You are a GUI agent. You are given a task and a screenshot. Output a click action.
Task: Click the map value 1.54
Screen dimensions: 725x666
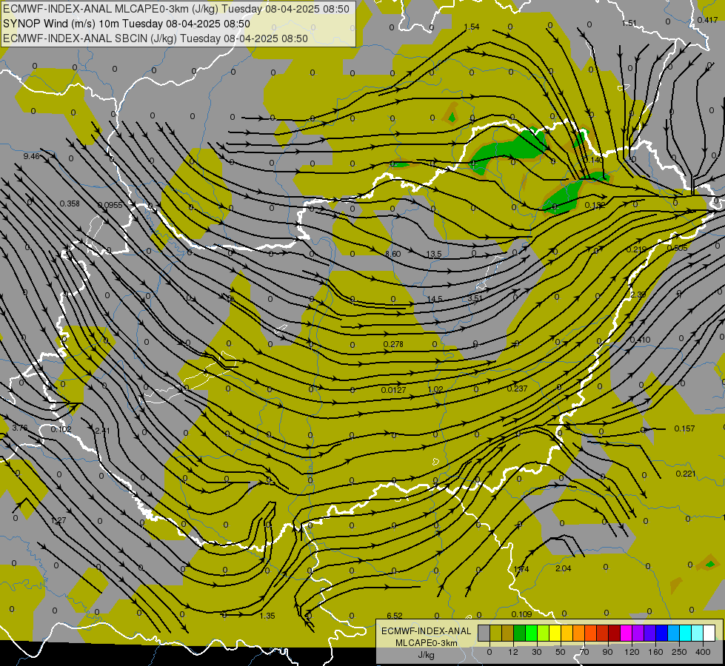pyautogui.click(x=472, y=27)
